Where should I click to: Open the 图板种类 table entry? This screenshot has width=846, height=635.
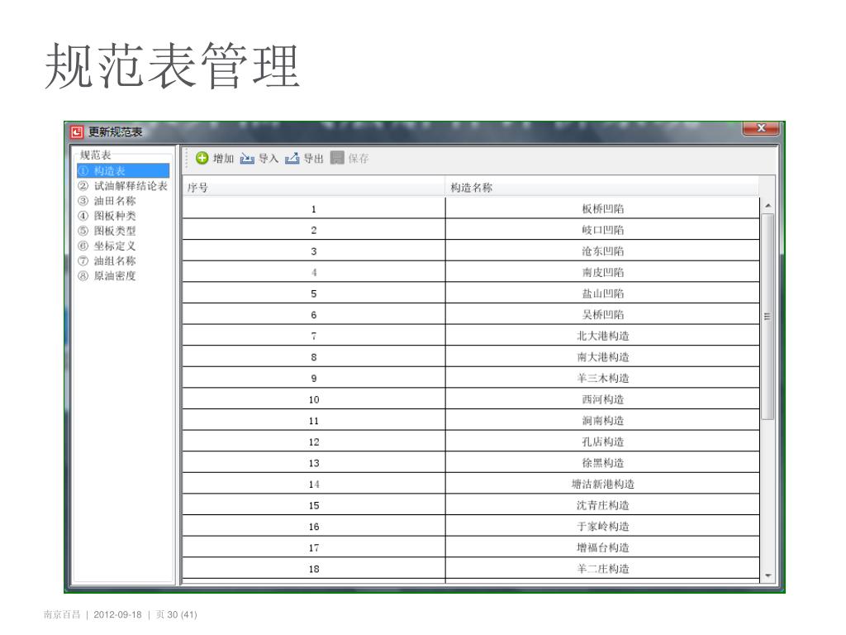click(x=107, y=216)
